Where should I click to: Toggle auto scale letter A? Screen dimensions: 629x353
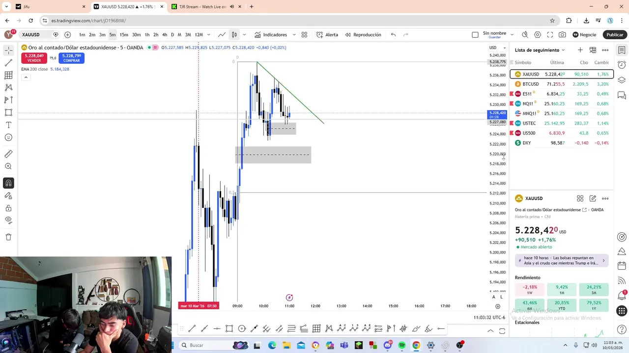494,297
